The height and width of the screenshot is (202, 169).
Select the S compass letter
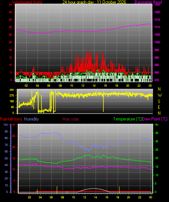[x=159, y=102]
